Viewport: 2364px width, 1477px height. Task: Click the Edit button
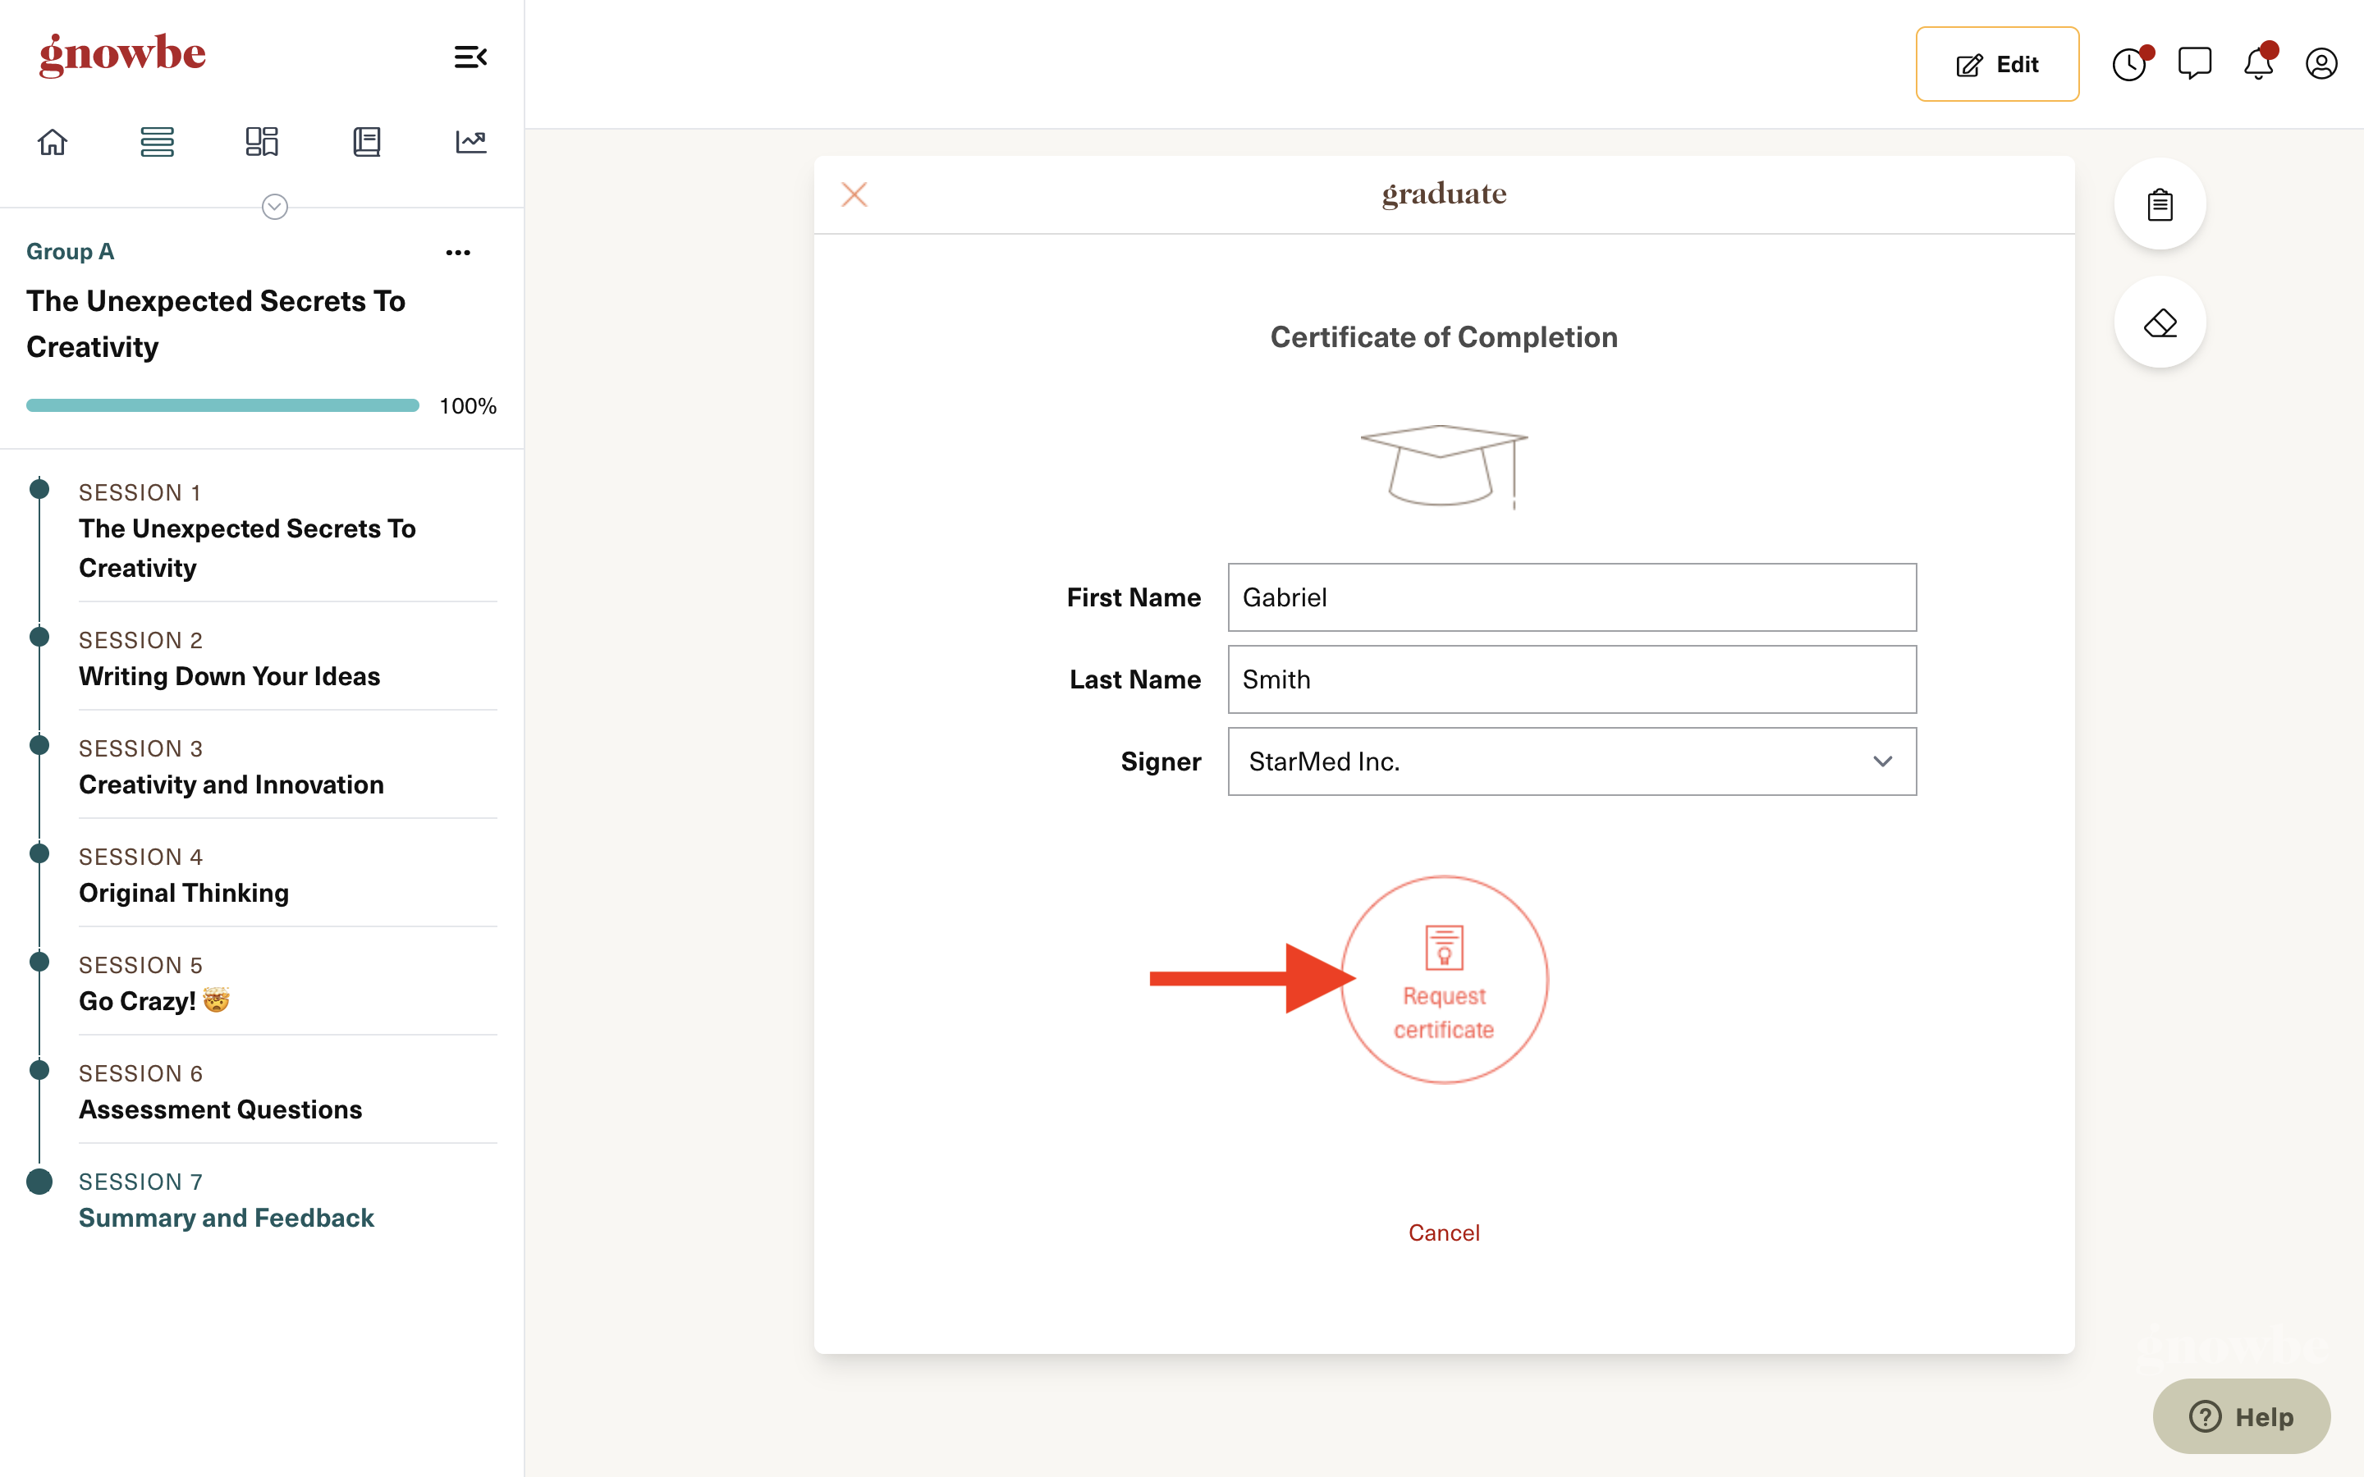[x=1997, y=65]
